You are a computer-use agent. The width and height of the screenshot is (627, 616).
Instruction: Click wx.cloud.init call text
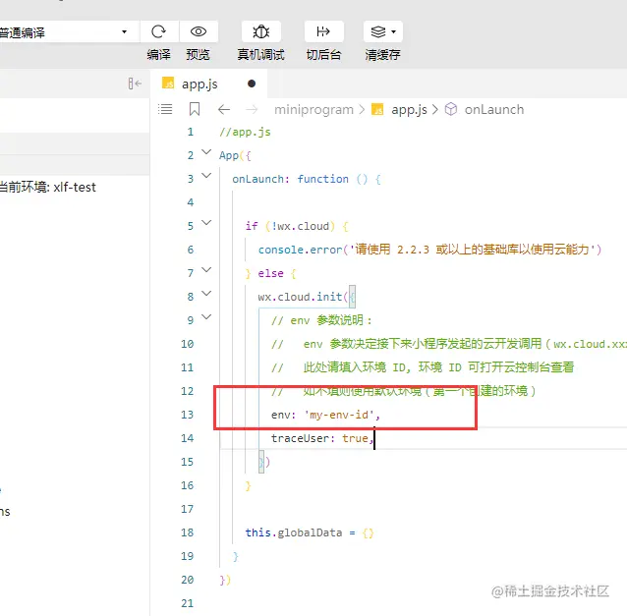pos(300,297)
